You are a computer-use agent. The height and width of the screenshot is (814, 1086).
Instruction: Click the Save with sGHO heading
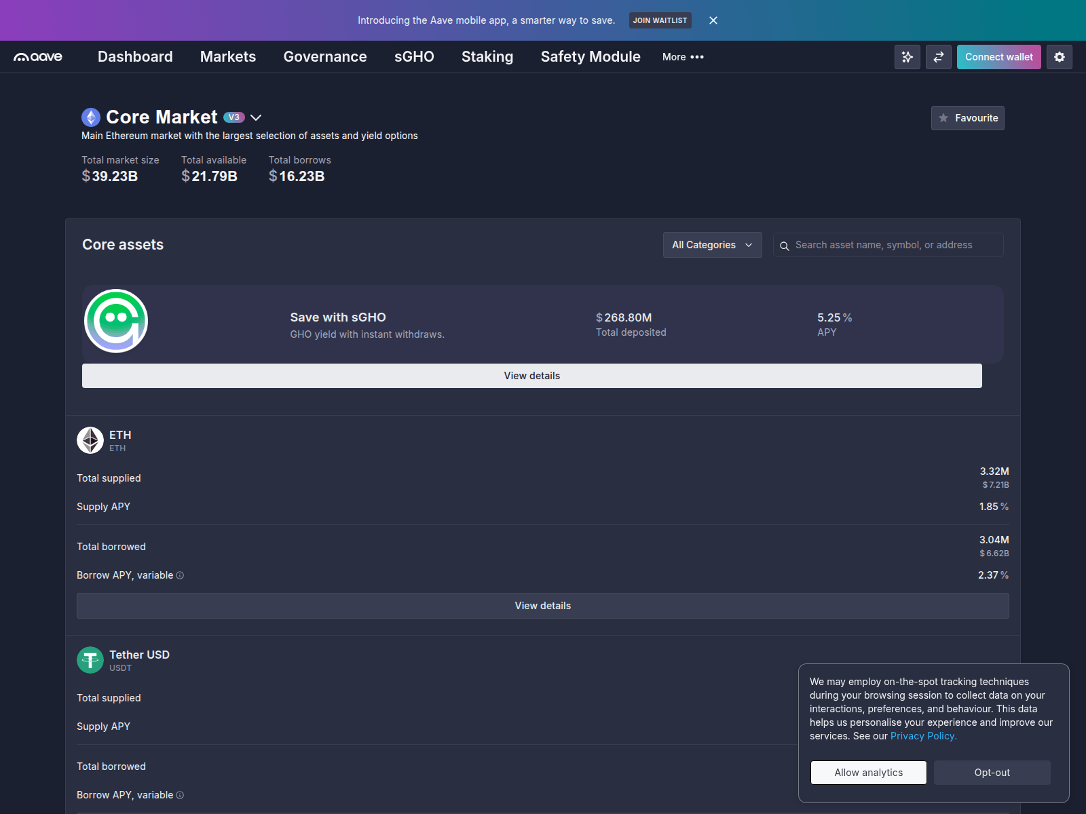(x=338, y=317)
